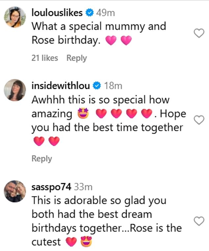Click verified badge next to insidewithlou
Screen dimensions: 209x251
(97, 86)
